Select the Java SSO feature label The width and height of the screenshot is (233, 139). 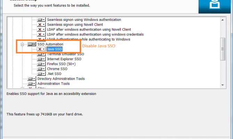pyautogui.click(x=54, y=49)
